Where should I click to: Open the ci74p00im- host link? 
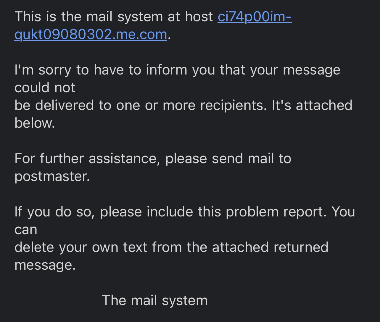(255, 17)
